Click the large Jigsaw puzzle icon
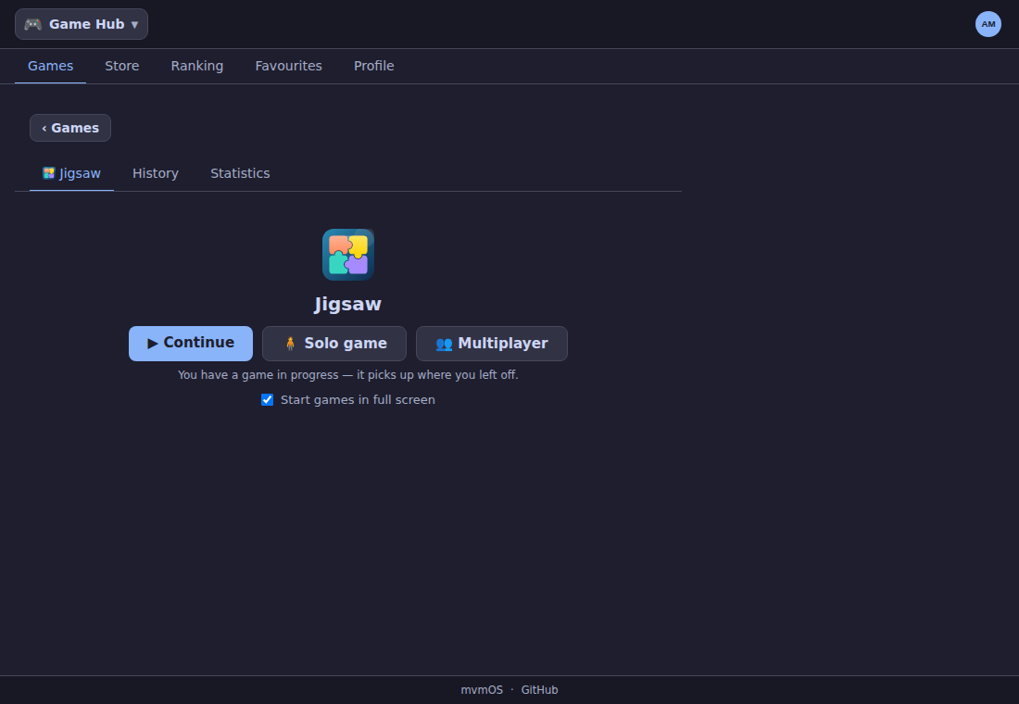1019x704 pixels. tap(348, 255)
